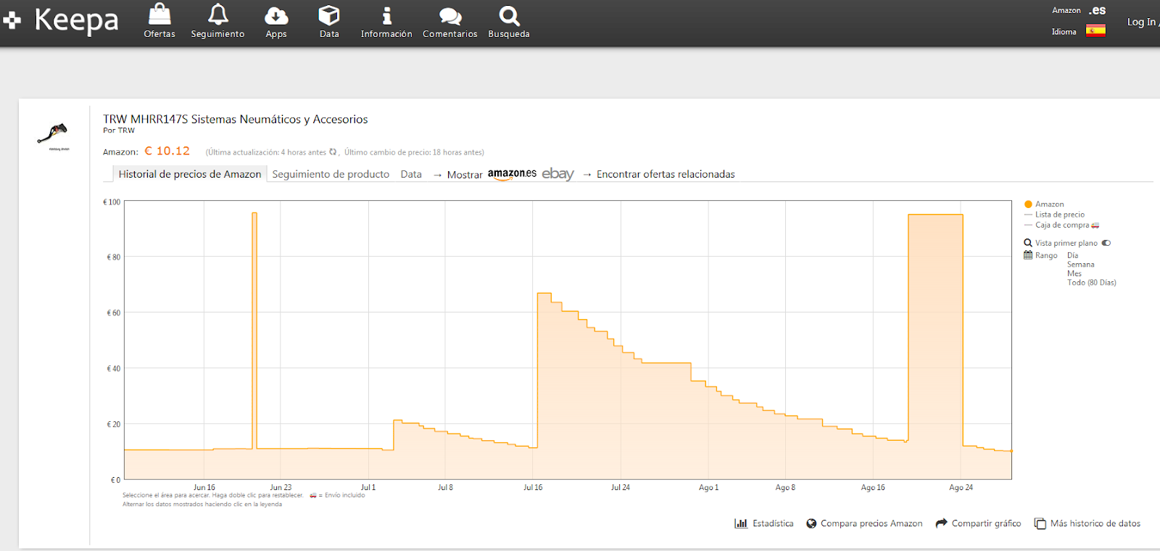This screenshot has height=551, width=1160.
Task: Select Historial de precios de Amazon tab
Action: tap(190, 174)
